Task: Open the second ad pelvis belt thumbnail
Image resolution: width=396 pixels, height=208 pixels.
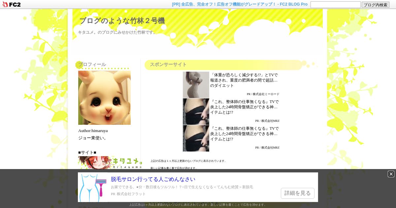Action: [196, 112]
